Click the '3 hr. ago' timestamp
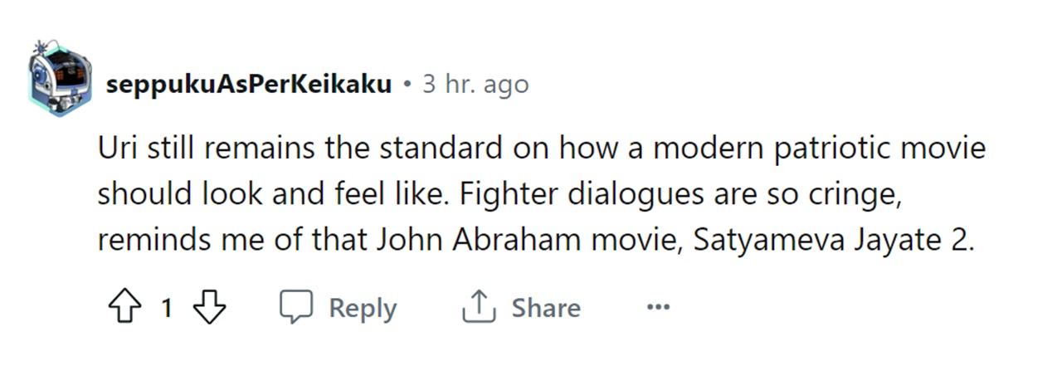Viewport: 1047px width, 366px height. click(x=475, y=85)
